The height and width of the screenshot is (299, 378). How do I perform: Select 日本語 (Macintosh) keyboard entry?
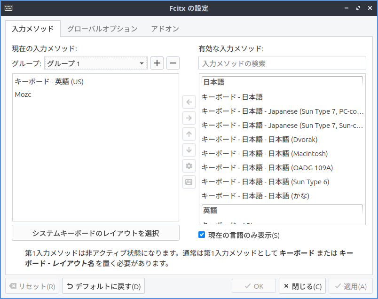[x=282, y=154]
